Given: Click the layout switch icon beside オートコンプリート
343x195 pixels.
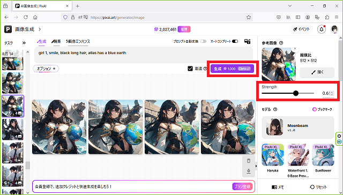Looking at the screenshot, I should tap(248, 41).
